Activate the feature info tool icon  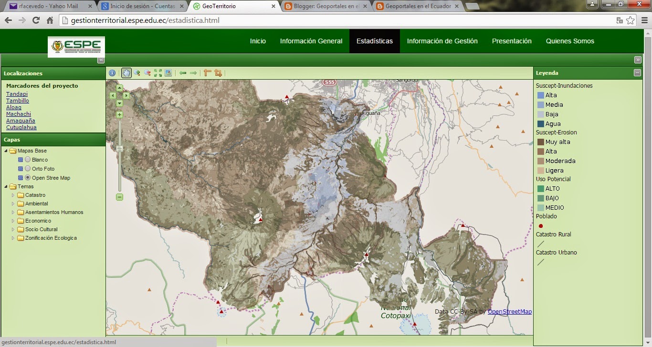pos(112,73)
